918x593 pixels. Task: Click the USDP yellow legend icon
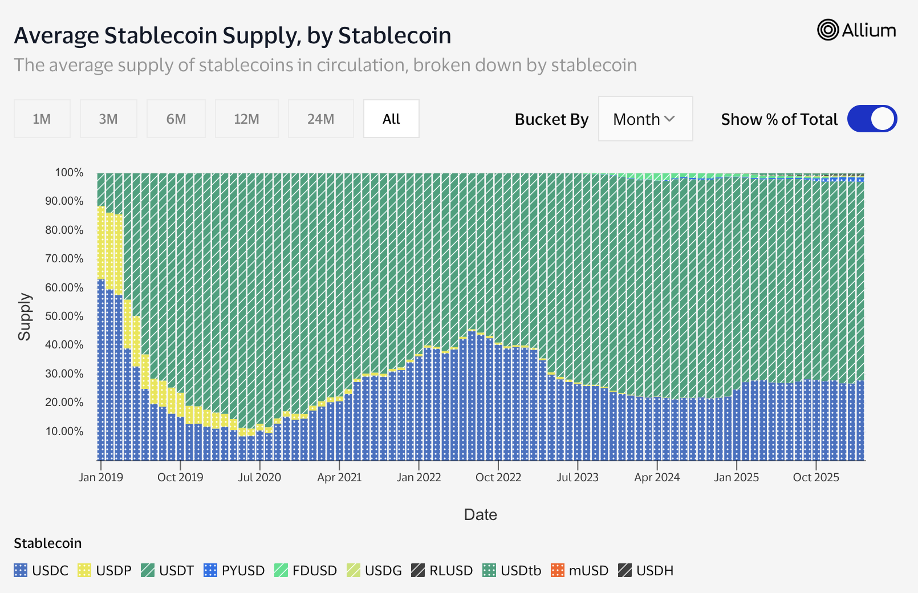pyautogui.click(x=84, y=570)
